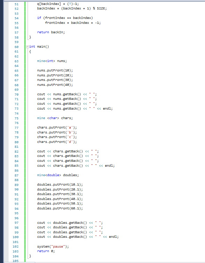205x263 pixels.
Task: Click the 'nums.putFront(10);' line
Action: pos(55,70)
